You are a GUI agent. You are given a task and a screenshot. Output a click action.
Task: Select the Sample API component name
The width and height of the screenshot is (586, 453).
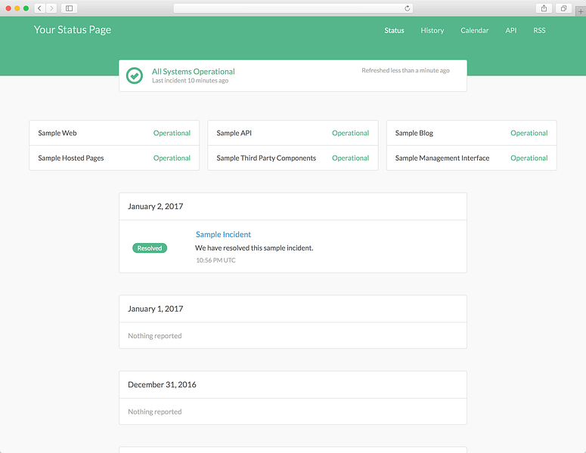(234, 133)
